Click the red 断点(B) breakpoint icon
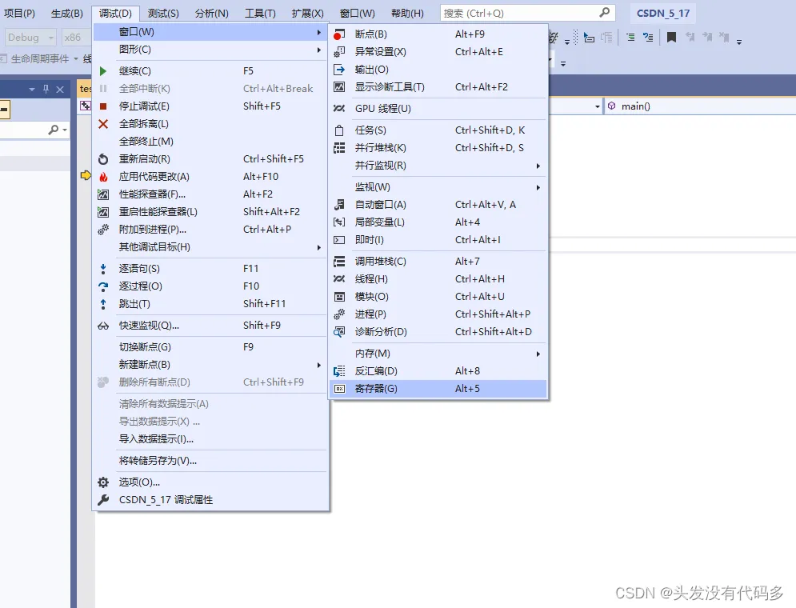 point(339,34)
